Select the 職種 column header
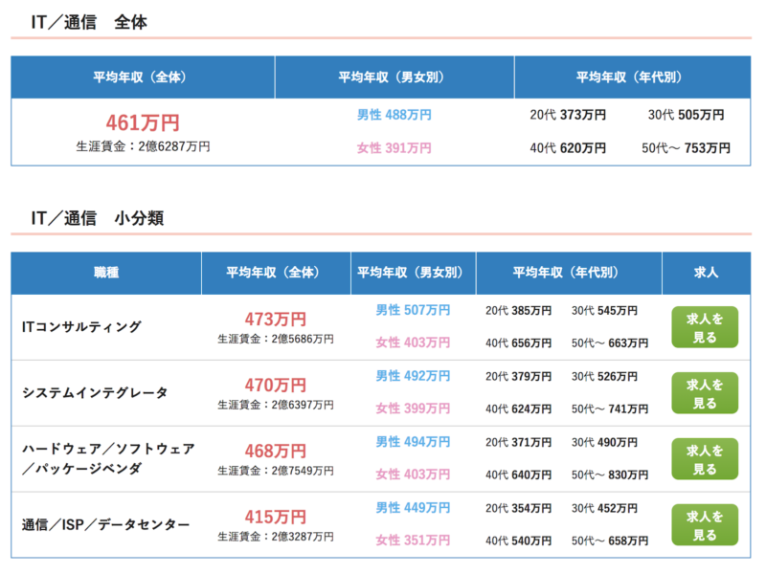This screenshot has height=574, width=766. [x=106, y=273]
